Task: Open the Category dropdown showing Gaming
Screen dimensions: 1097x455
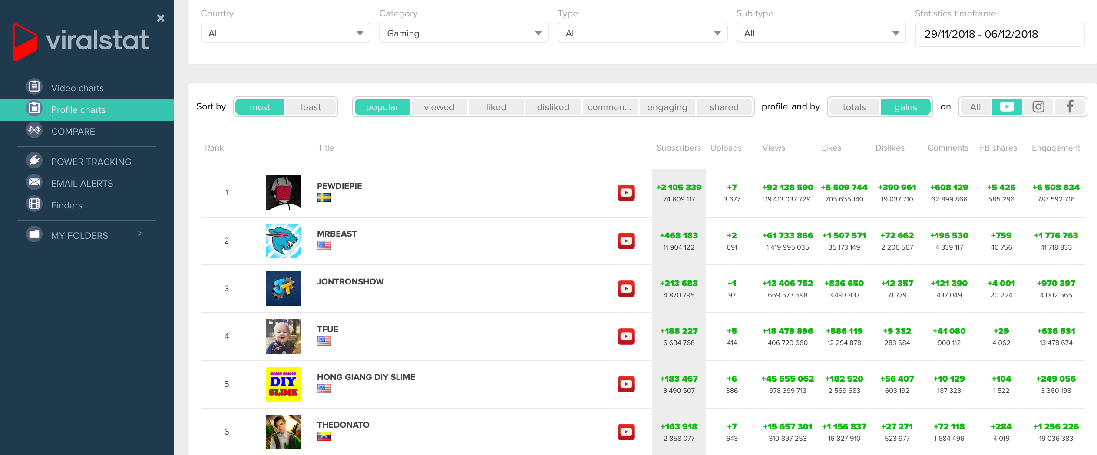Action: point(464,33)
